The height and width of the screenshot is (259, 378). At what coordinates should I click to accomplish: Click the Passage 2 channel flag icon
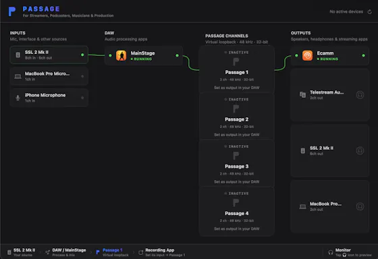(236, 109)
